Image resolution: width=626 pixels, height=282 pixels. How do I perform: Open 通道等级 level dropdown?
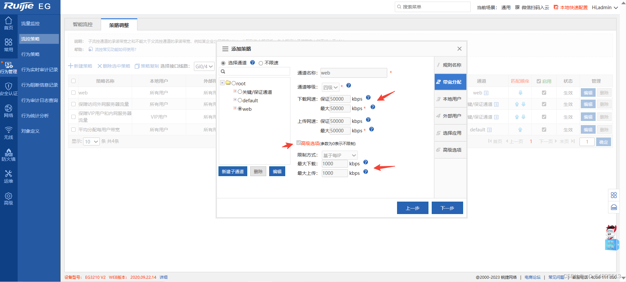pos(330,87)
